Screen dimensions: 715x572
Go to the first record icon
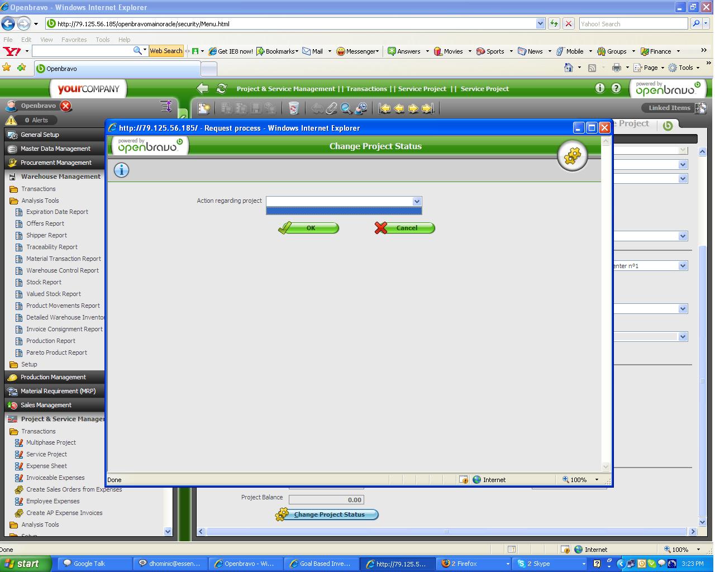[385, 108]
